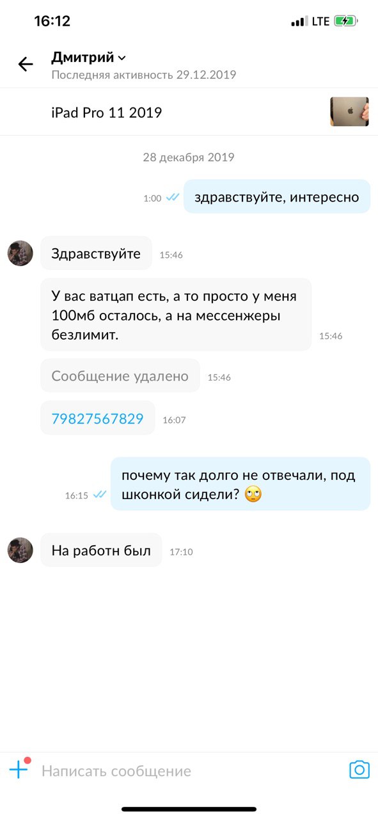
Task: Tap the phone number 79827567829 link
Action: (x=97, y=418)
